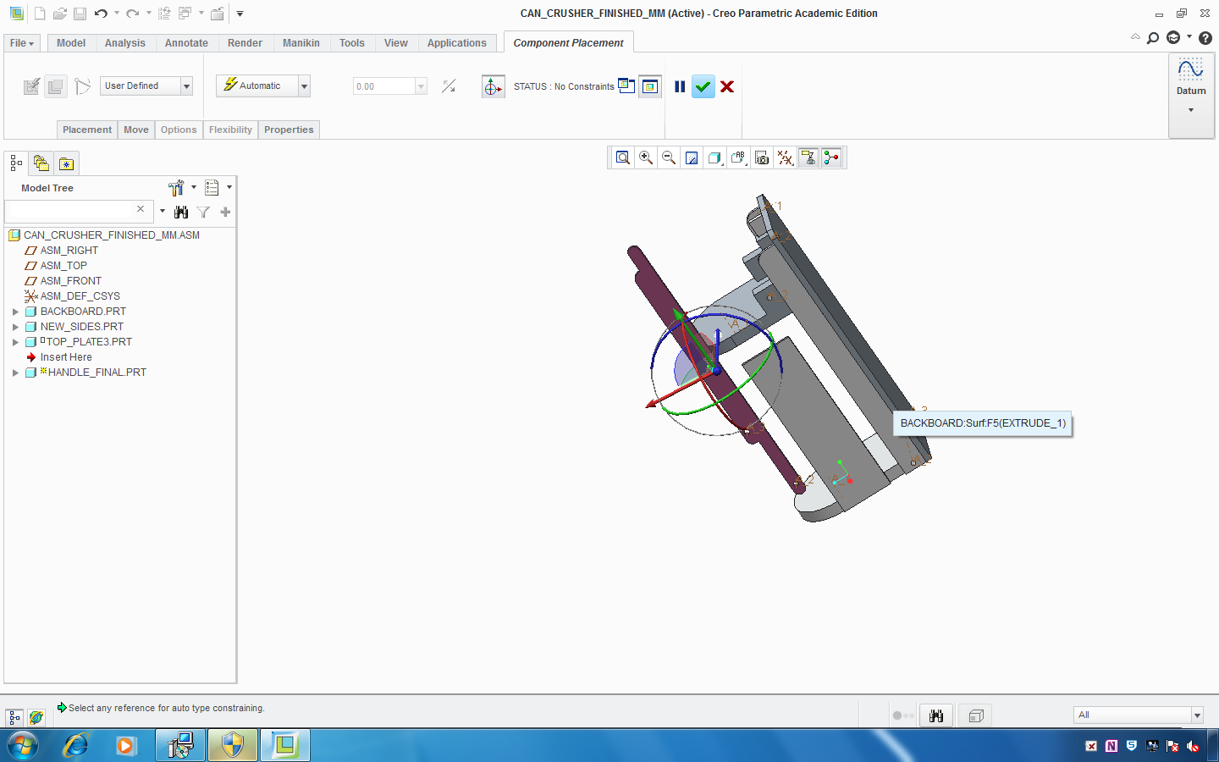This screenshot has height=762, width=1219.
Task: Open the File menu
Action: 21,43
